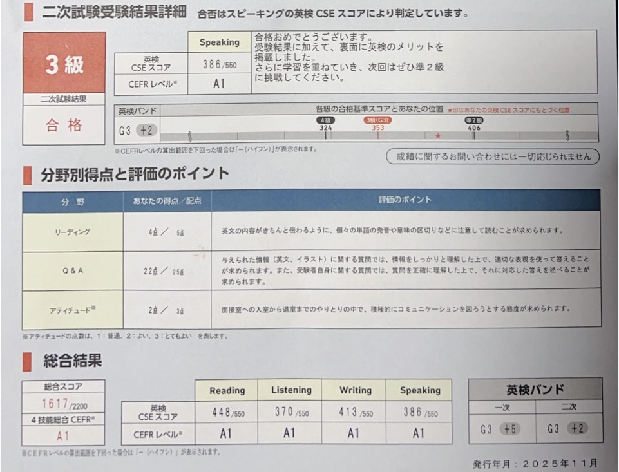Click the red star position marker
The width and height of the screenshot is (619, 472).
[438, 136]
